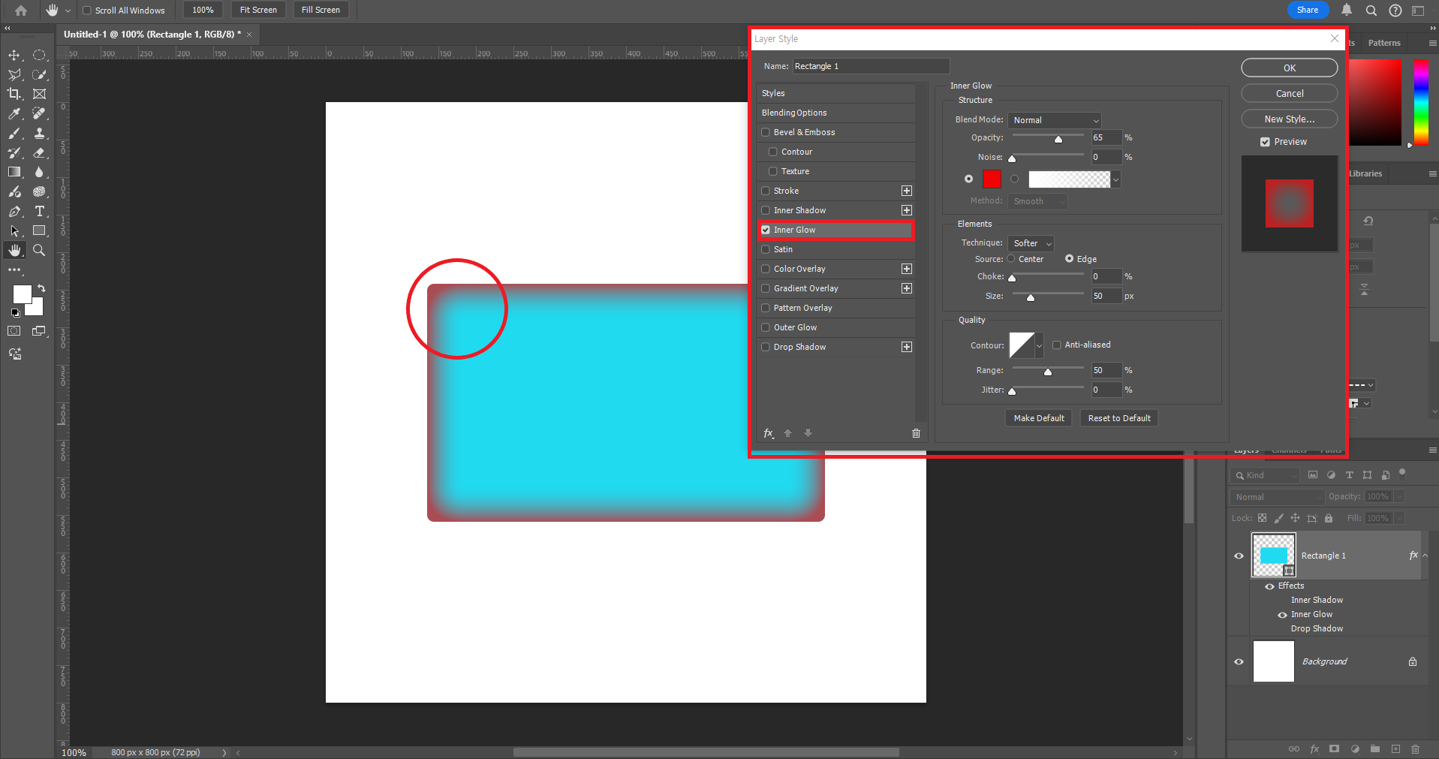
Task: Select the Zoom tool
Action: click(40, 251)
